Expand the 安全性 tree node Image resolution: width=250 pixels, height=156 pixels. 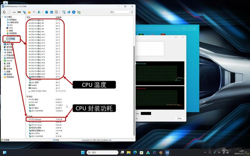(2, 69)
